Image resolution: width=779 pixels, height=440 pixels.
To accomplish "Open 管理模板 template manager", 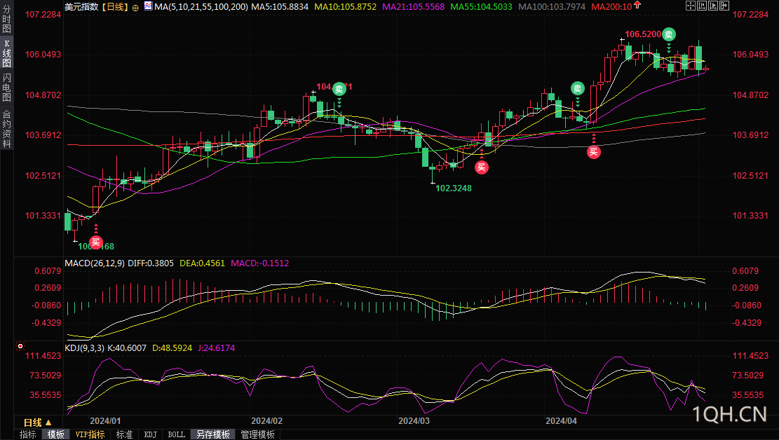I will coord(258,434).
